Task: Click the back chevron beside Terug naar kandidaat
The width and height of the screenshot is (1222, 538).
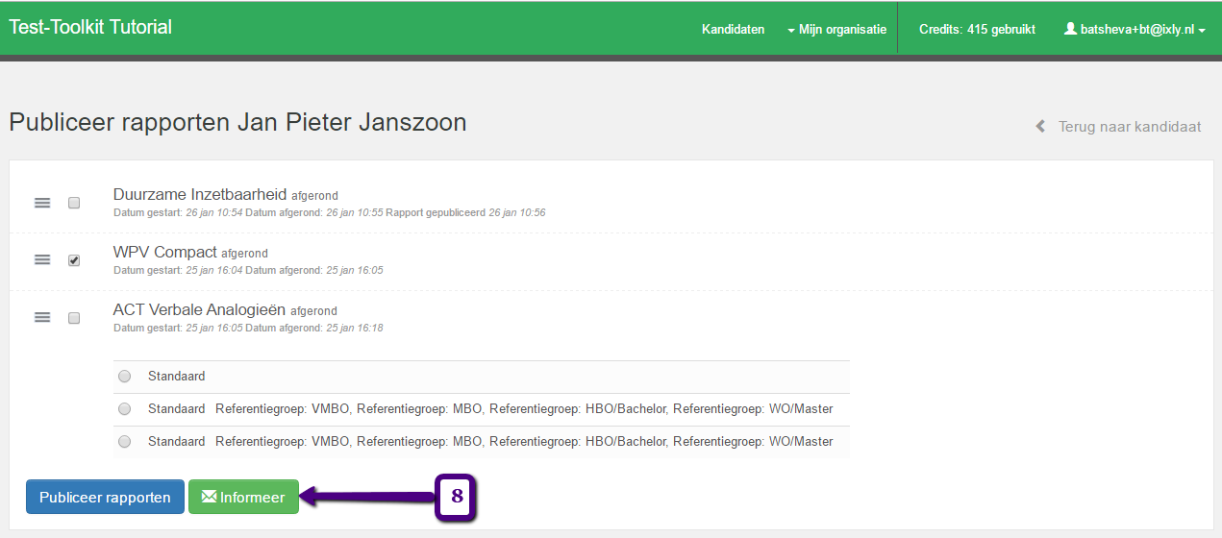Action: click(x=1040, y=127)
